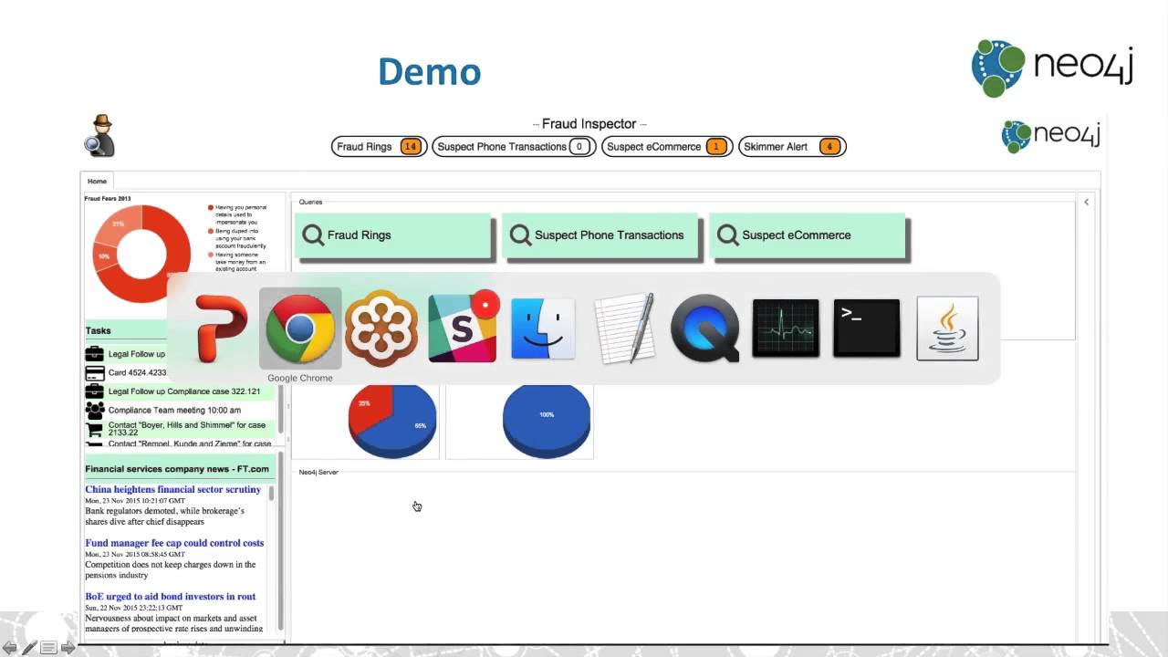Click the Neo4j Server panel label
Viewport: 1168px width, 657px height.
[x=318, y=472]
